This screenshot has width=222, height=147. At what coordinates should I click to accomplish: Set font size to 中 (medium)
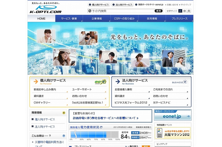point(185,11)
